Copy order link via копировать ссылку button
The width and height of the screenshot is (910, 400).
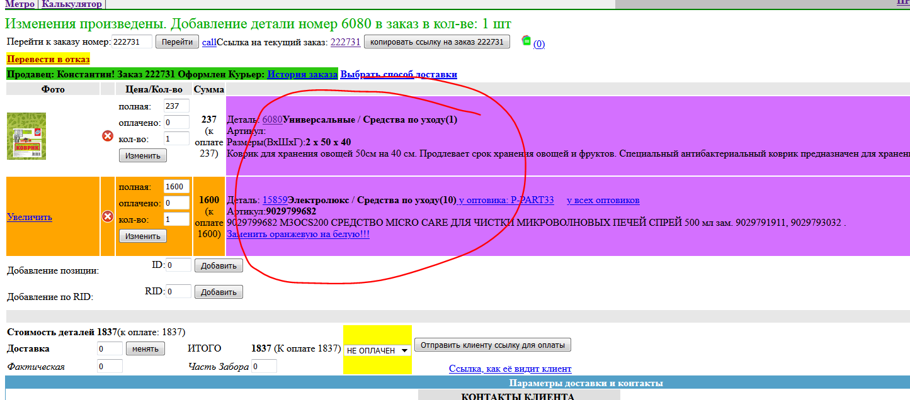[437, 43]
